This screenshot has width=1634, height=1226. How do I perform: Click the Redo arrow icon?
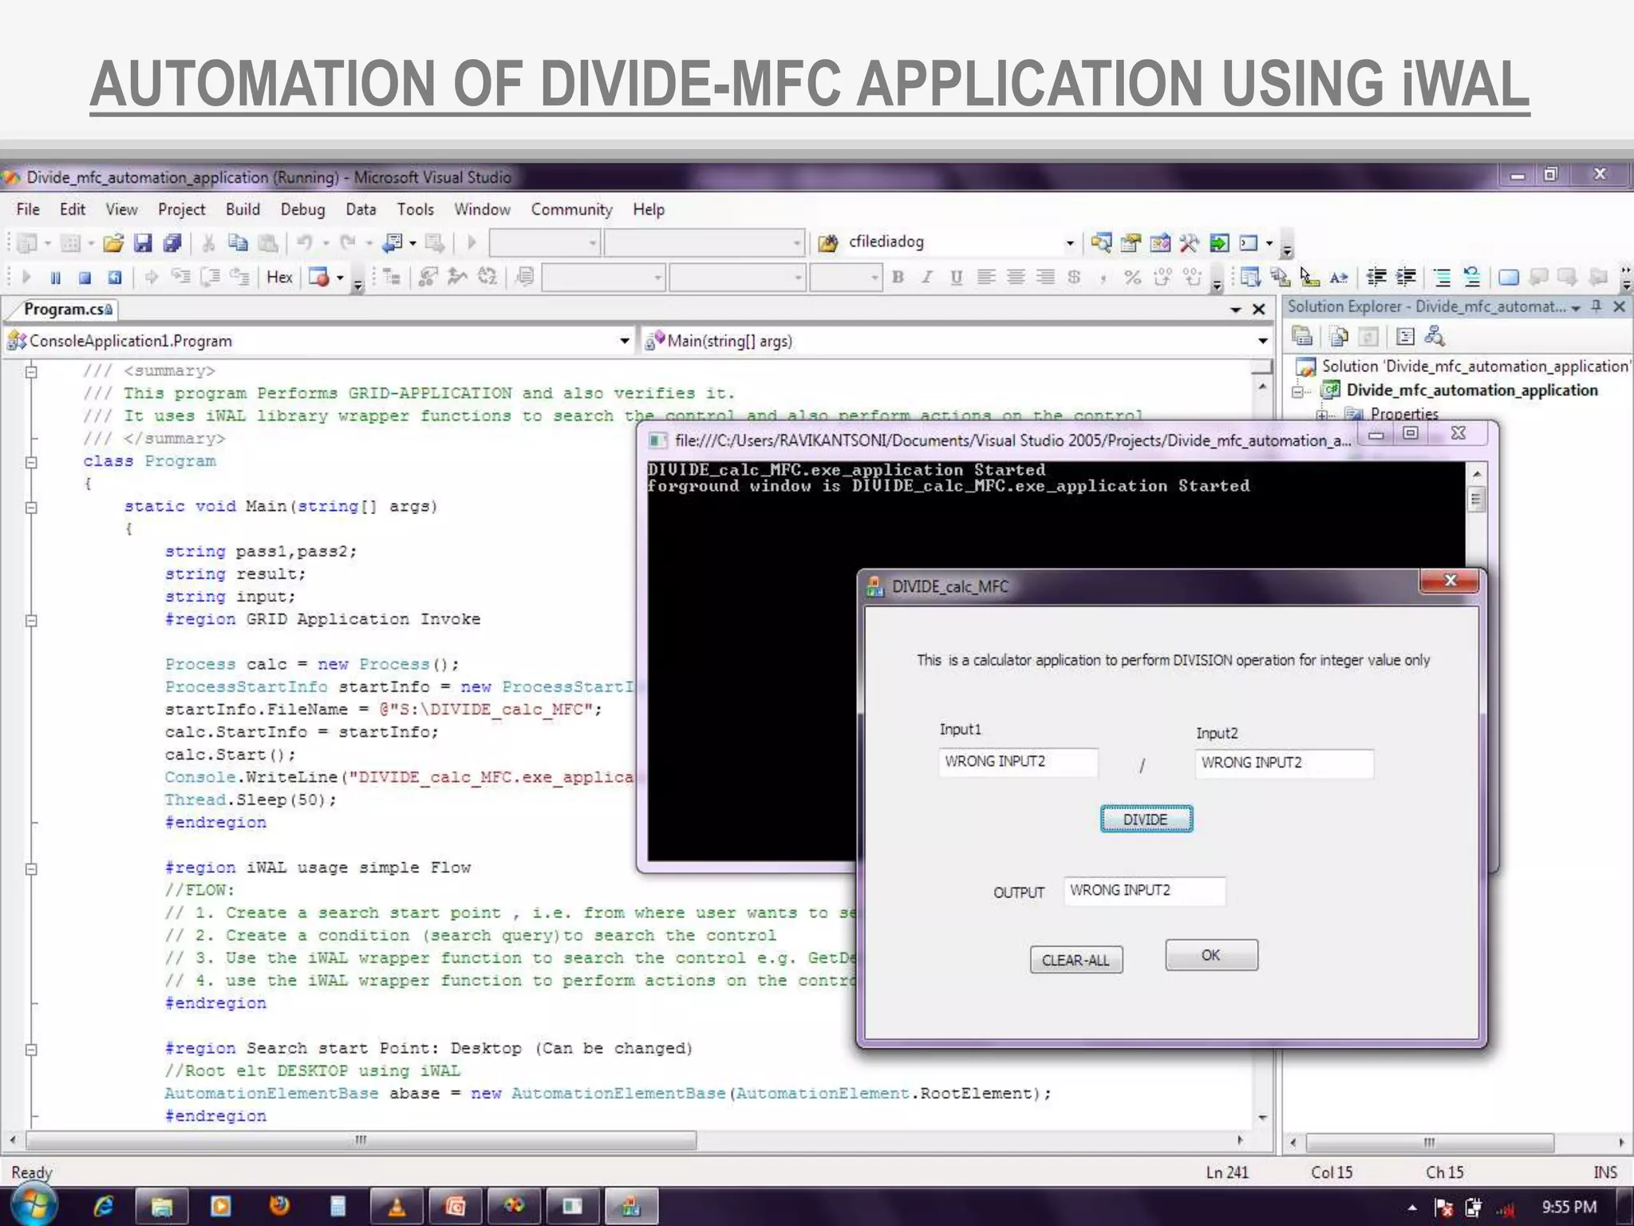point(348,243)
